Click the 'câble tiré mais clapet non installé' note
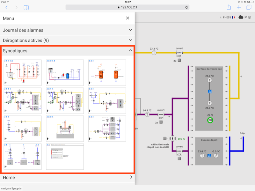 tap(158, 146)
